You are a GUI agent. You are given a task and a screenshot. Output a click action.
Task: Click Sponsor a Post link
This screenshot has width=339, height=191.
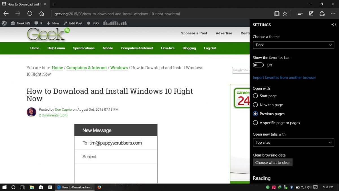pyautogui.click(x=194, y=33)
